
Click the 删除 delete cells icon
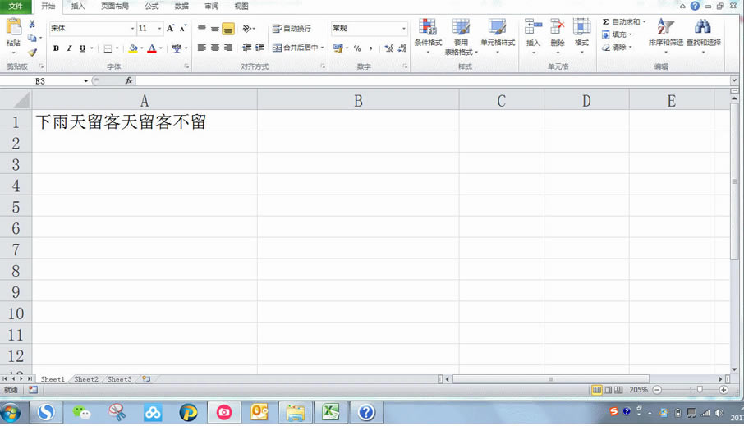point(558,27)
